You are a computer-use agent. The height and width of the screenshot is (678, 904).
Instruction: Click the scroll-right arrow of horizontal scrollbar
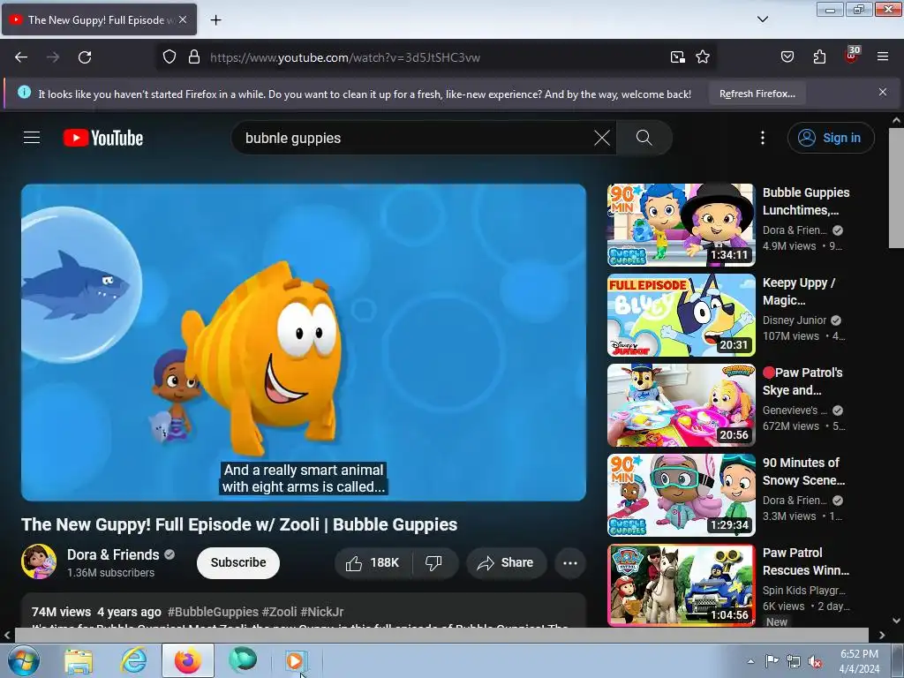[x=882, y=636]
